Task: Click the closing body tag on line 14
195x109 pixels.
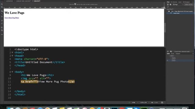Action: (x=20, y=91)
